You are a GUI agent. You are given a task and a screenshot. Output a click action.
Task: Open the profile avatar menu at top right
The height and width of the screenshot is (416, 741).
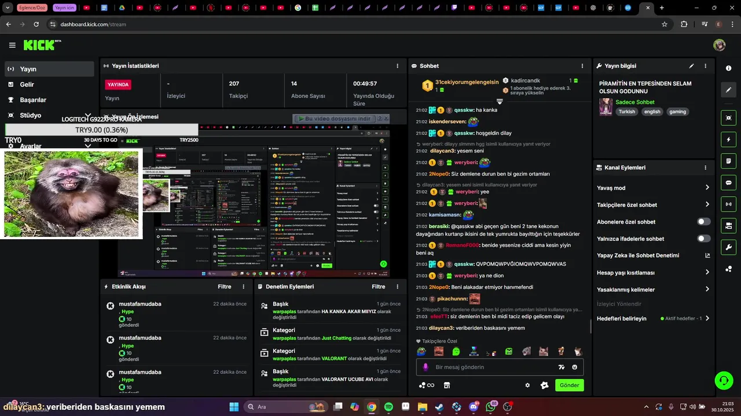[x=720, y=45]
